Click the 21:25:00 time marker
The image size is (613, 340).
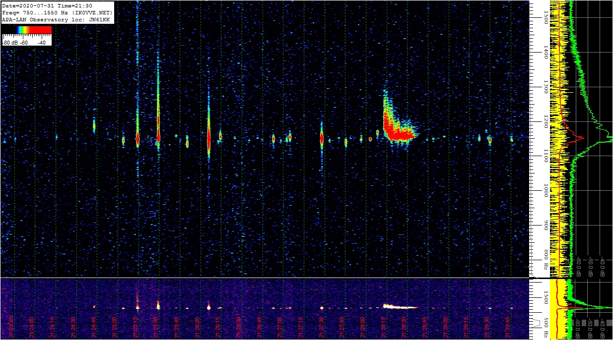(x=115, y=328)
